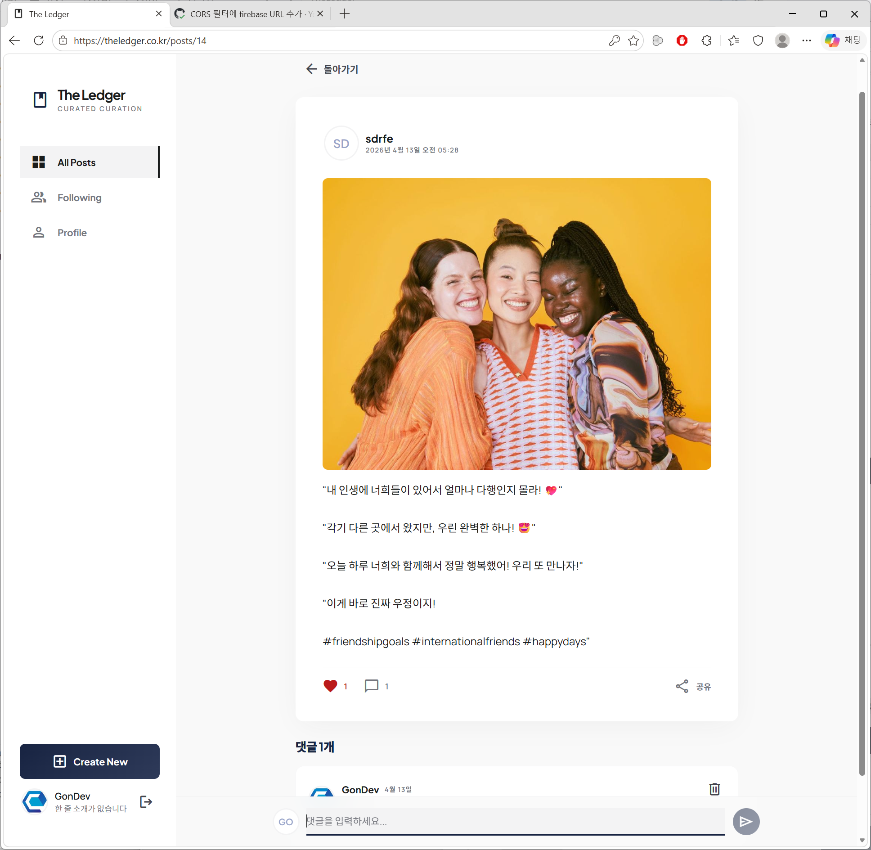Click the comment input field
This screenshot has width=871, height=850.
515,821
